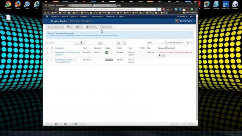242x136 pixels.
Task: Download Part 00 of backup 2
Action: [162, 55]
